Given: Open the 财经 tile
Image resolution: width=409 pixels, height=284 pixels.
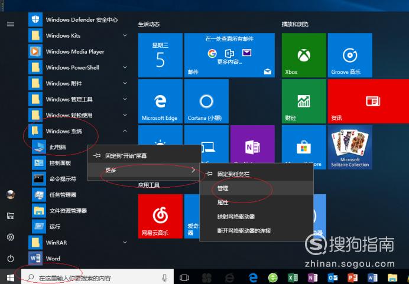Looking at the screenshot, I should [304, 101].
